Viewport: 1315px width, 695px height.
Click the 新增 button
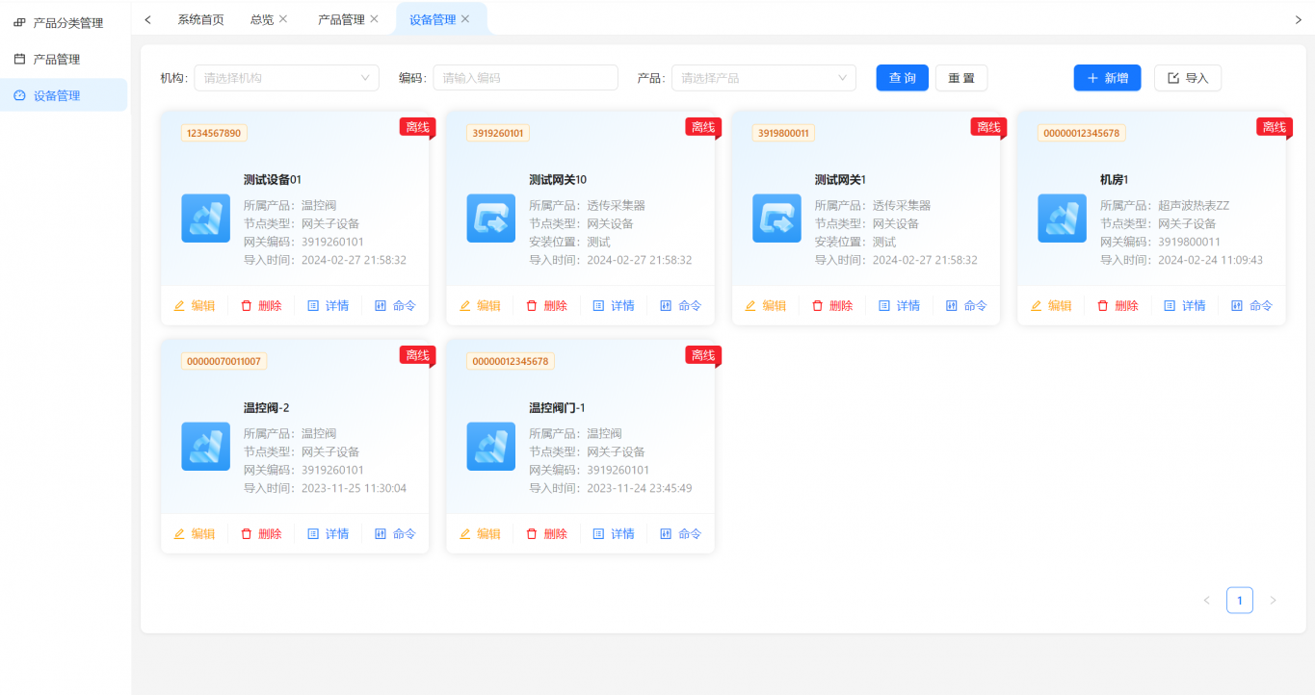pos(1107,78)
